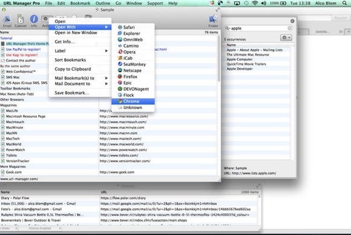The width and height of the screenshot is (351, 235).
Task: Click the search field containing apple
Action: (258, 28)
